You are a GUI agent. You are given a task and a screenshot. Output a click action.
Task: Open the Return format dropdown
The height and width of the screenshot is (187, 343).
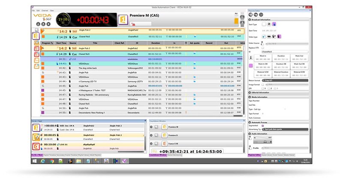[x=285, y=80]
